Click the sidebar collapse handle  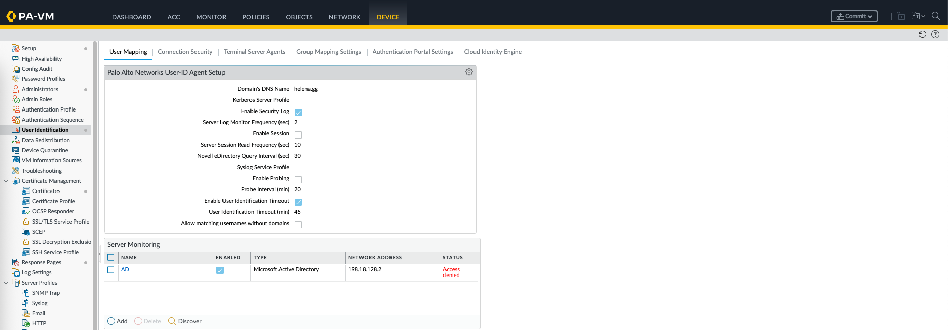click(99, 254)
